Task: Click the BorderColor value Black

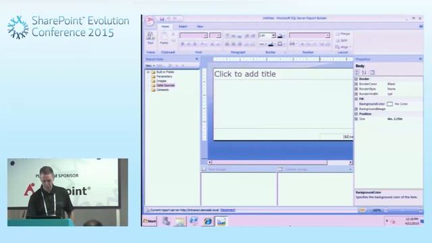Action: point(391,84)
